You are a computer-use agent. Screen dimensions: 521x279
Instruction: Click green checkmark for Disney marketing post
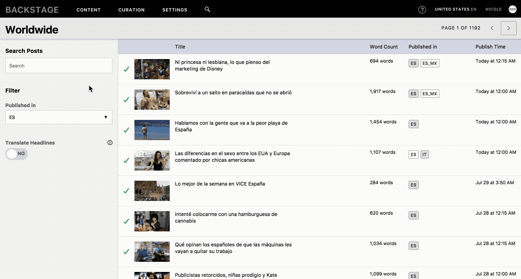(x=126, y=69)
